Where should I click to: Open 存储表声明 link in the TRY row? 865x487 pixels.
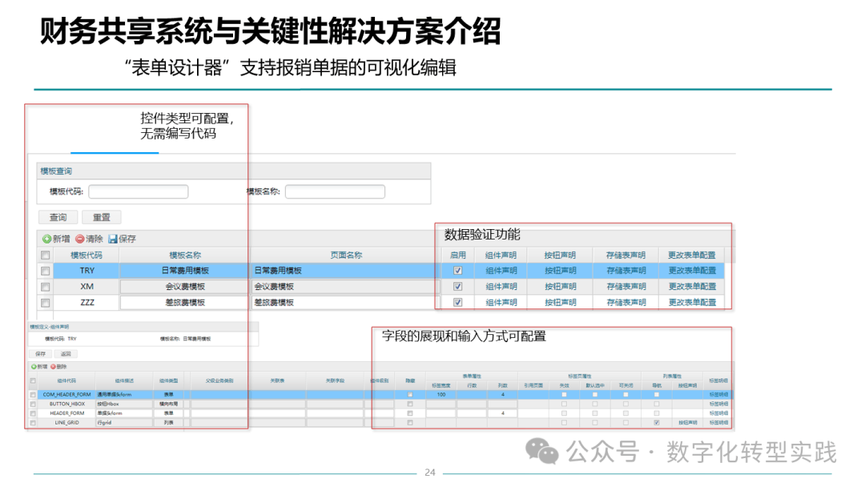tap(626, 271)
